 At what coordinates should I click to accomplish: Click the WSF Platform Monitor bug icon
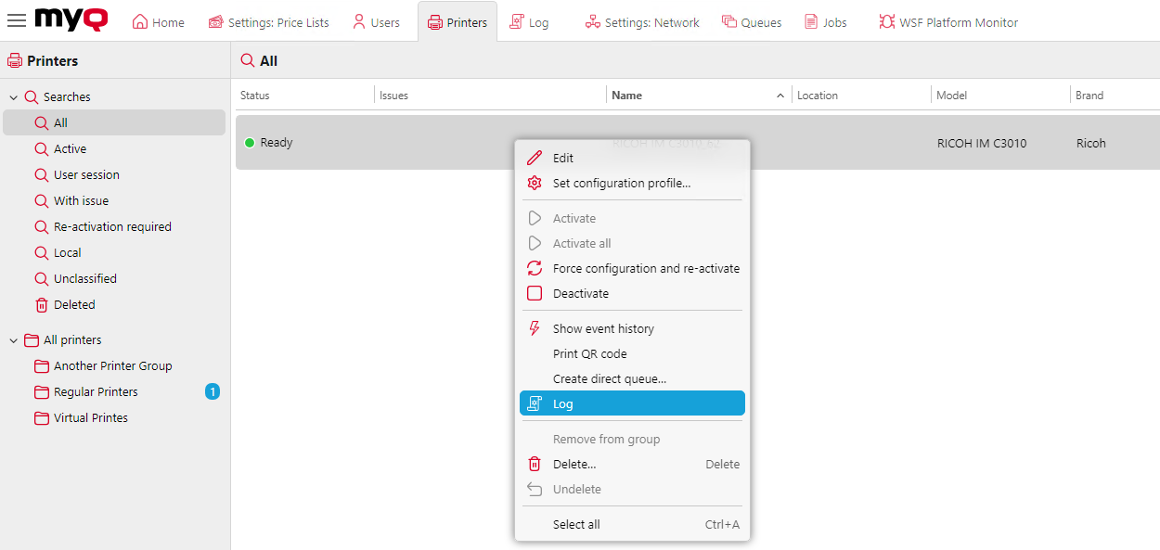pos(886,22)
